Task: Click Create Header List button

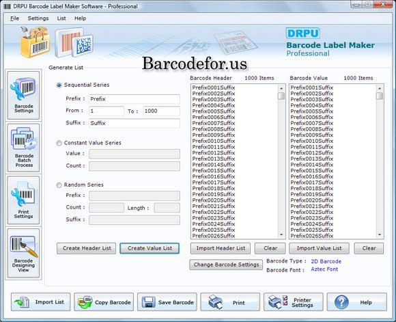Action: [87, 248]
